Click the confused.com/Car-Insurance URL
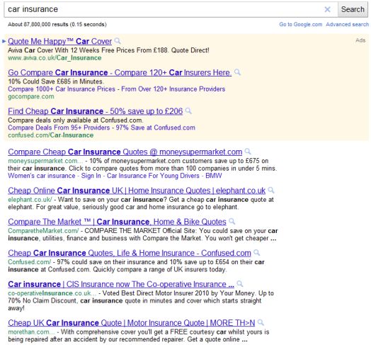Image resolution: width=371 pixels, height=345 pixels. [51, 135]
